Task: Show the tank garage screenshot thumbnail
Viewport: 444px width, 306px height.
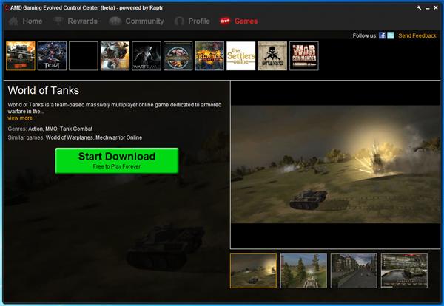Action: (x=404, y=270)
